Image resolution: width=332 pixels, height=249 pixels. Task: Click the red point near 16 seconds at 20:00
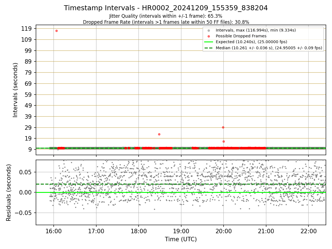(224, 141)
